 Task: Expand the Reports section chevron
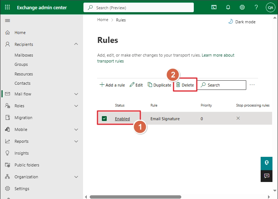[x=76, y=141]
